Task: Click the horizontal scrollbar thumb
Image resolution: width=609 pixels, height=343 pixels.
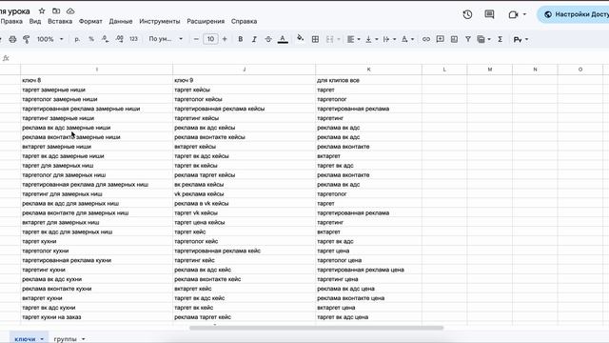Action: click(x=316, y=328)
